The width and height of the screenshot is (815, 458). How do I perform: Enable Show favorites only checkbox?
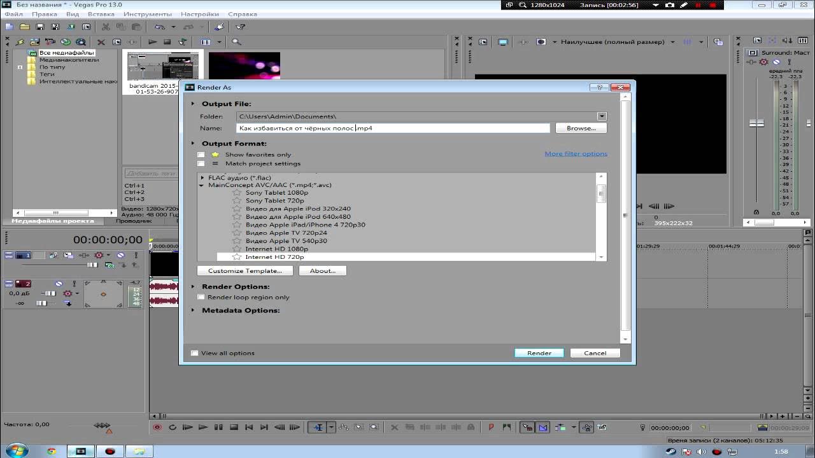tap(201, 155)
